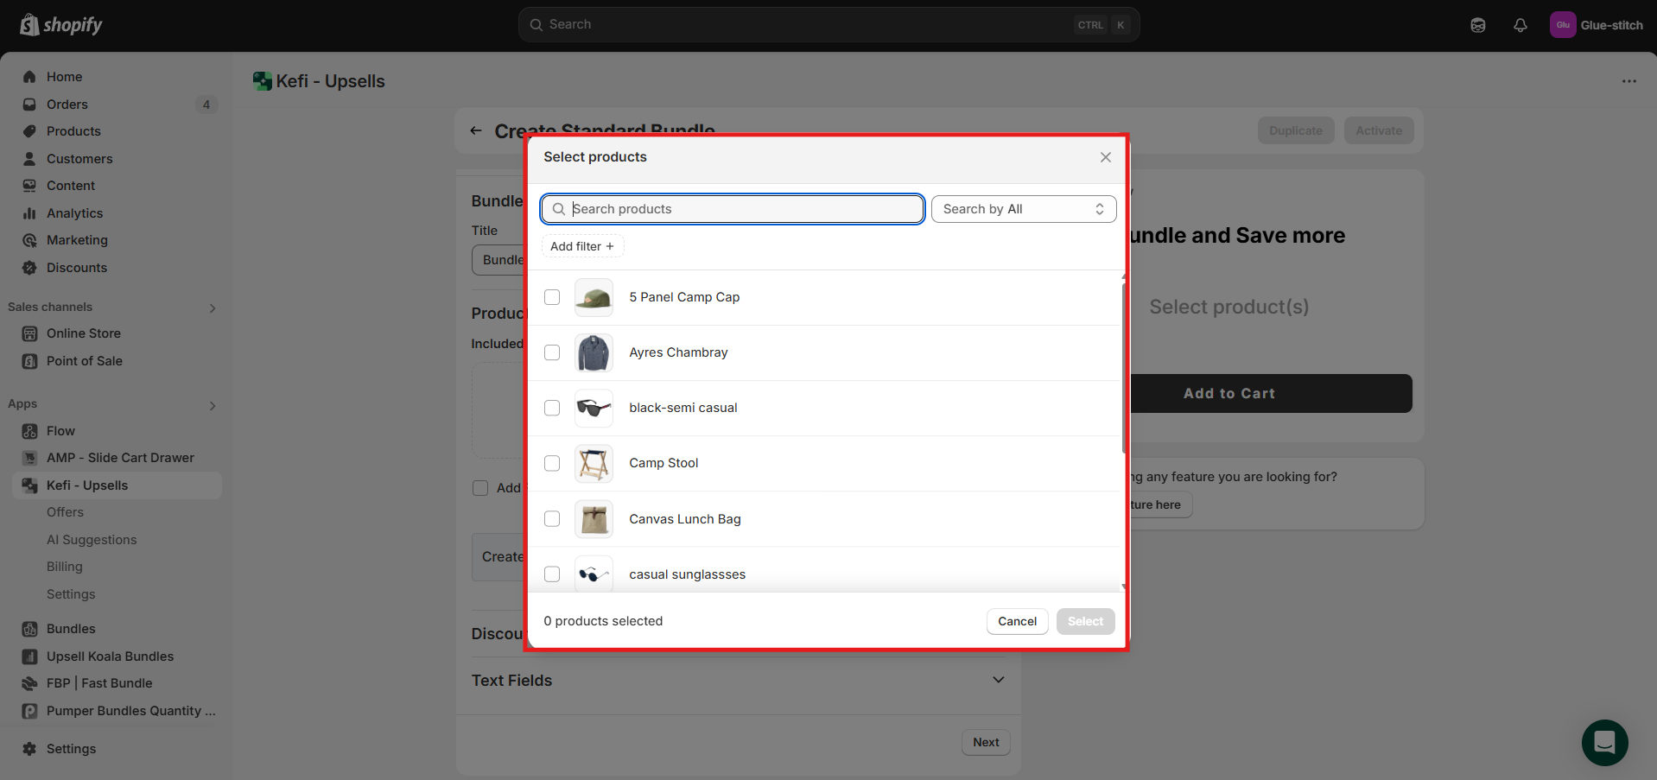Expand the Sales channels section chevron
1657x780 pixels.
(x=213, y=308)
